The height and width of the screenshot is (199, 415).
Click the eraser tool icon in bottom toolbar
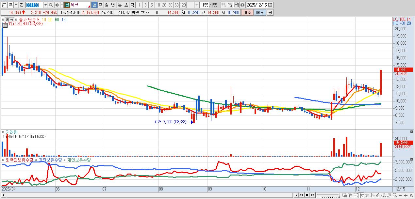click(x=383, y=195)
